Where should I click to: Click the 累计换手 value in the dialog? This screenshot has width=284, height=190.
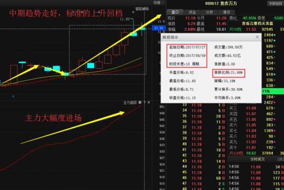tap(229, 89)
